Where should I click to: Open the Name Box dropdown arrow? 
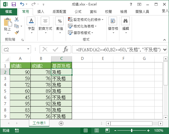28,49
